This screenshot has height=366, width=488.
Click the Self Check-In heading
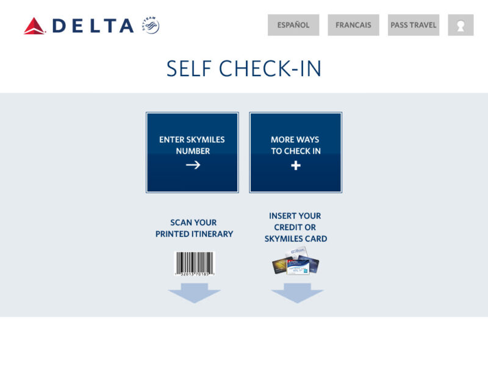click(x=243, y=69)
